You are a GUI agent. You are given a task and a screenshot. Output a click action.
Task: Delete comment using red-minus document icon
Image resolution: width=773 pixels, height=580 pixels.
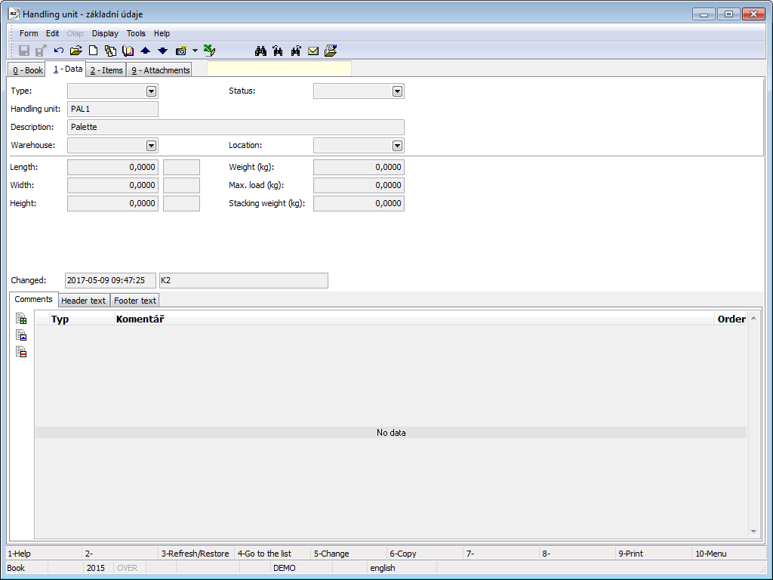21,352
